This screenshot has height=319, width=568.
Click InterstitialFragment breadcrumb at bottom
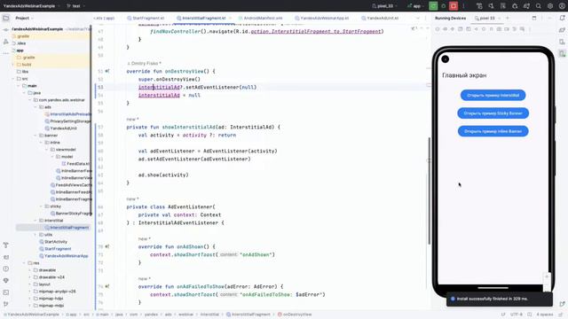248,315
